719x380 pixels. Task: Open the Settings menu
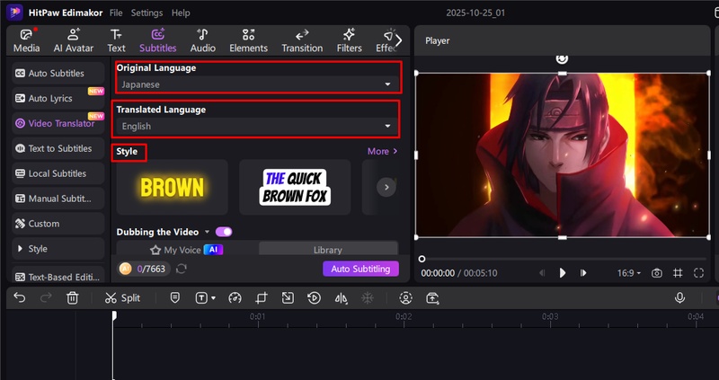tap(146, 13)
